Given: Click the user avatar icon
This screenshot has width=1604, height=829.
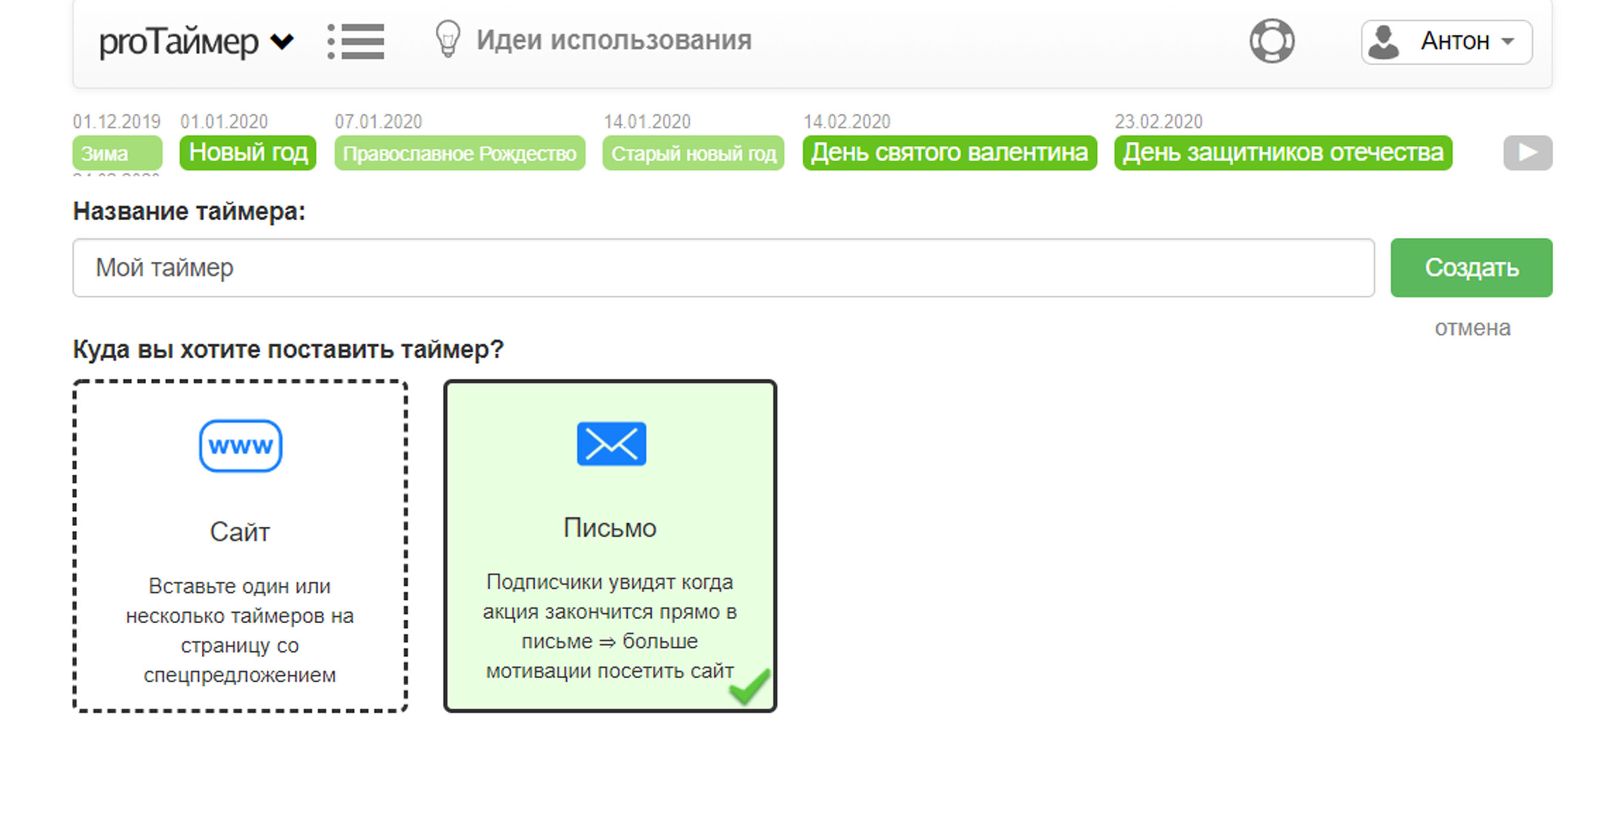Looking at the screenshot, I should coord(1384,42).
